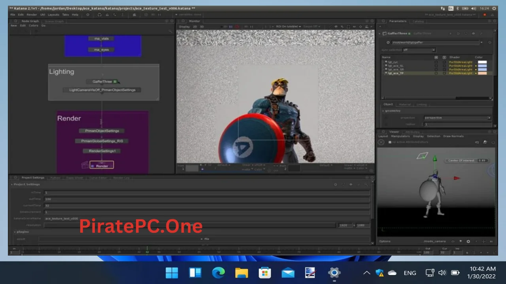Open Settings gear from the taskbar
Viewport: 506px width, 284px height.
click(x=334, y=273)
